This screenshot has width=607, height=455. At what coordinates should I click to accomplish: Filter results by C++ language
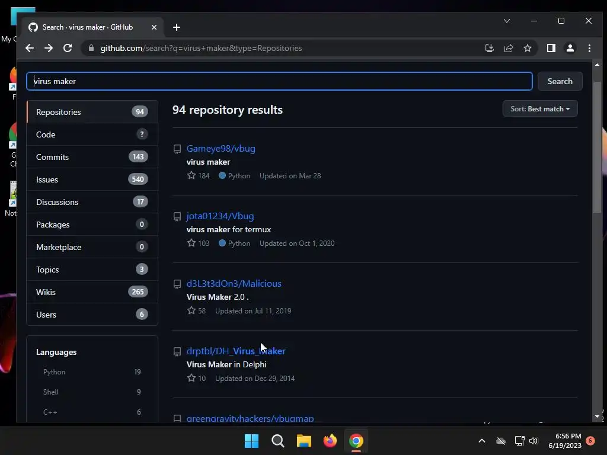pos(92,412)
